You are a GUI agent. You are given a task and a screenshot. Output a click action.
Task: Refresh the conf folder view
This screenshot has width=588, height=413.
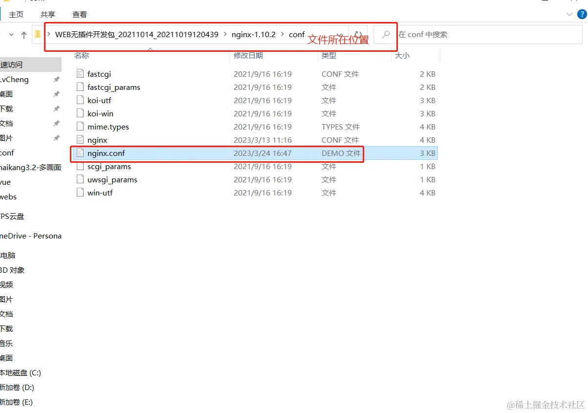tap(358, 35)
